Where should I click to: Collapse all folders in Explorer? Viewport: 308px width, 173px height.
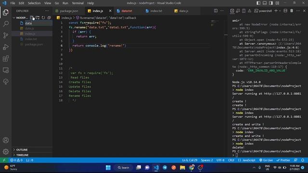coord(49,18)
